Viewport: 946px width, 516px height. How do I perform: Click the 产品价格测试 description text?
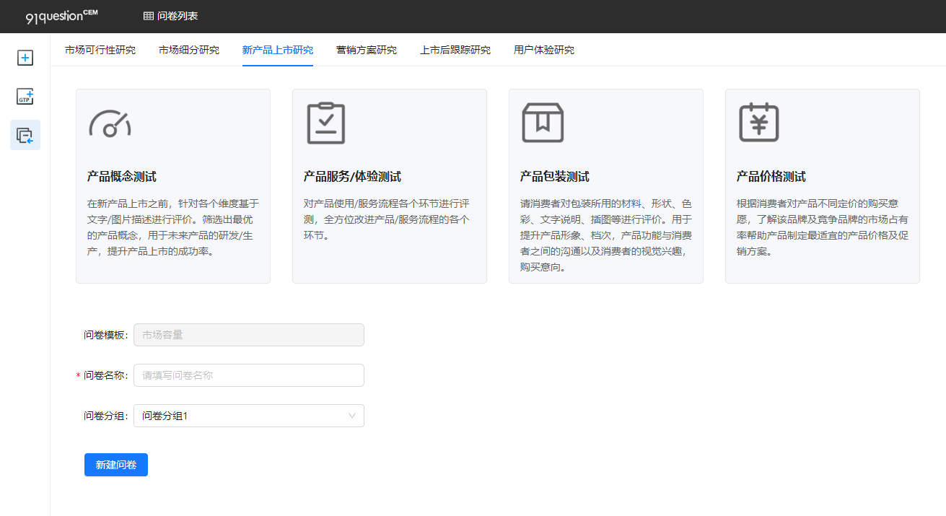[x=823, y=227]
